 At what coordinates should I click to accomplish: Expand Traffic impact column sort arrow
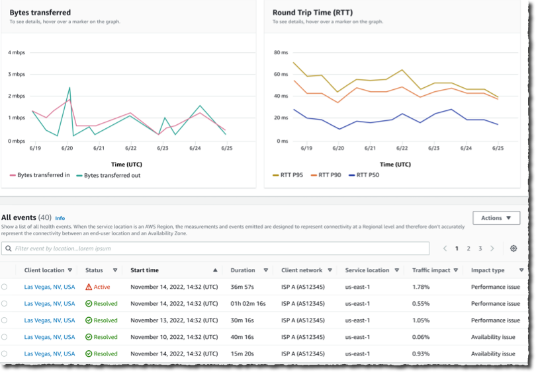(456, 270)
